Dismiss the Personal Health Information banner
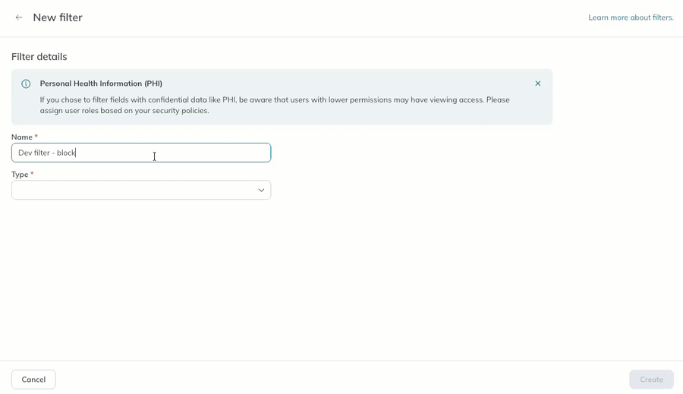This screenshot has height=394, width=683. pyautogui.click(x=538, y=84)
